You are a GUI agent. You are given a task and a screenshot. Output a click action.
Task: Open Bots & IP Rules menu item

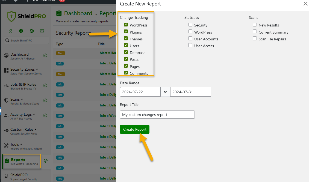pyautogui.click(x=23, y=86)
